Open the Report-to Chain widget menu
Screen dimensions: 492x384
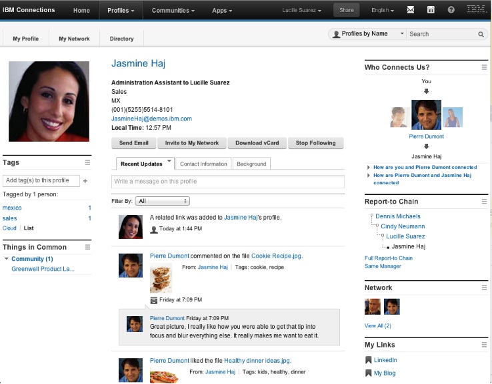[484, 202]
